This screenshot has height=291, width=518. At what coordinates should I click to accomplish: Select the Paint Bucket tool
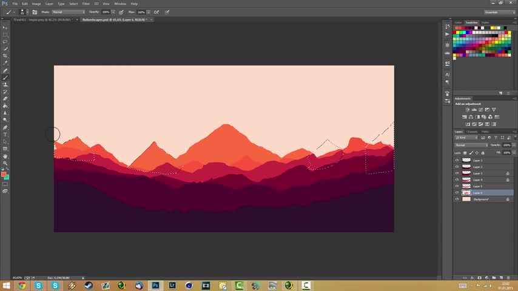(5, 105)
